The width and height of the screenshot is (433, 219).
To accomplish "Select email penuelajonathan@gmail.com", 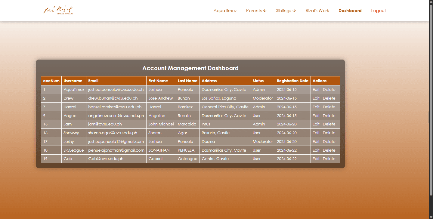I will coord(116,150).
